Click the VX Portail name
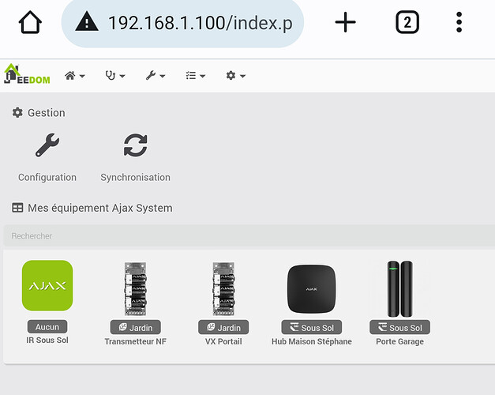The image size is (495, 395). (x=223, y=341)
